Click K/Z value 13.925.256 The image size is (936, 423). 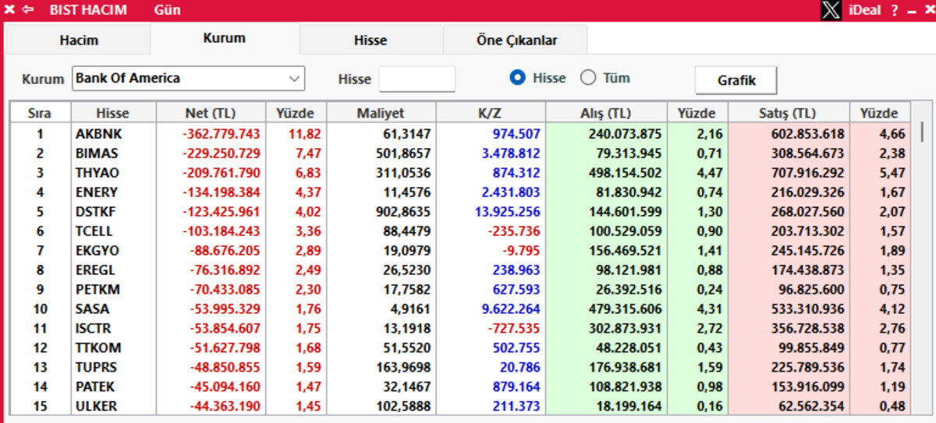[x=507, y=212]
